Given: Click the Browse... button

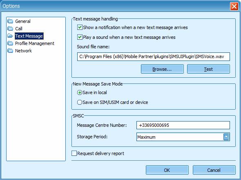Looking at the screenshot, I should [x=162, y=69].
